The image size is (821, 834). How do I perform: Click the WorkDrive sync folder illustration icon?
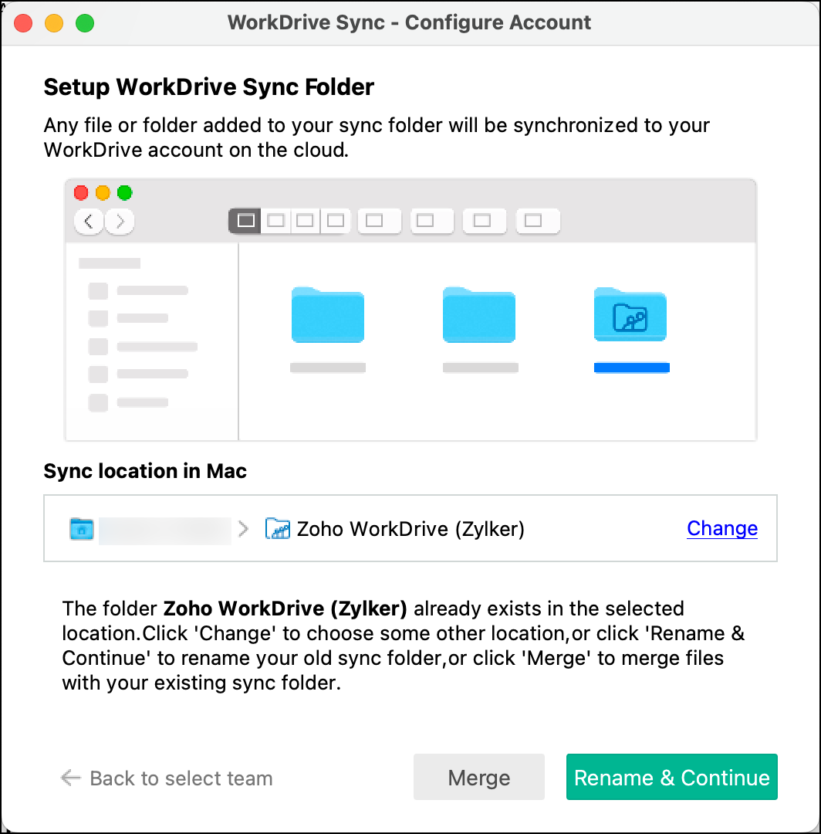pos(630,314)
